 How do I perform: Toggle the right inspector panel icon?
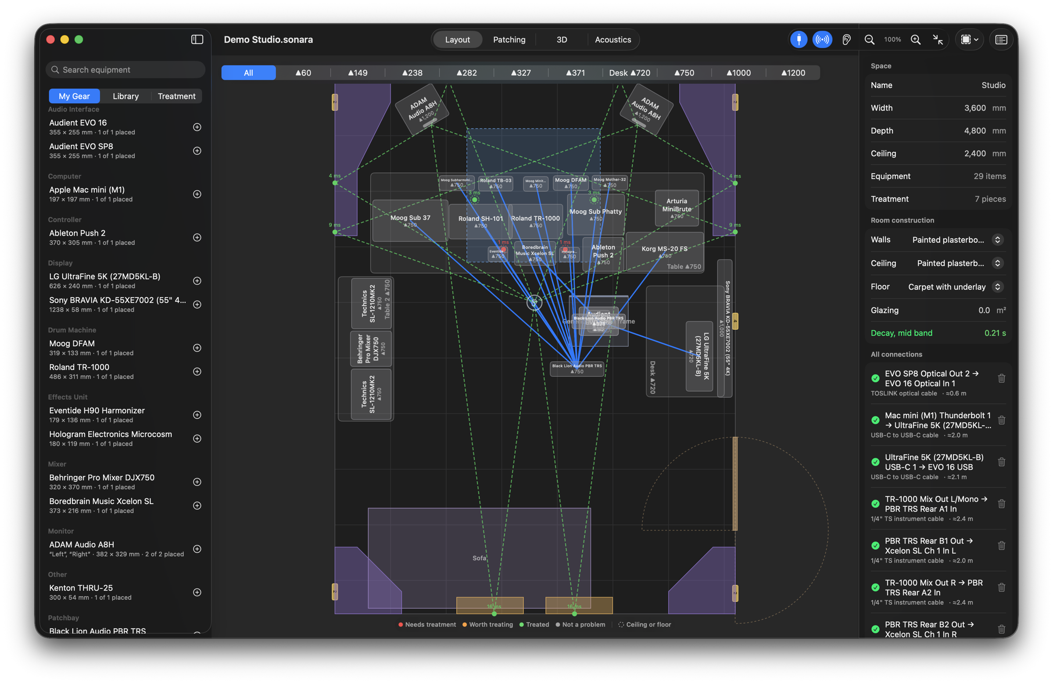pyautogui.click(x=1001, y=39)
